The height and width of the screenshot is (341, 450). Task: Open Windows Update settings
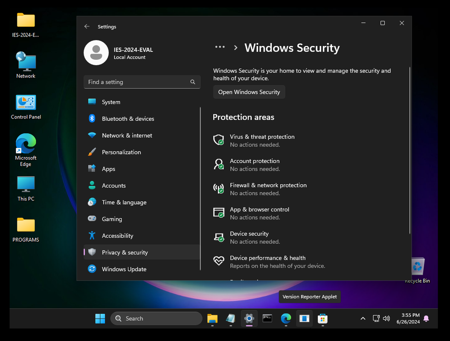(142, 269)
